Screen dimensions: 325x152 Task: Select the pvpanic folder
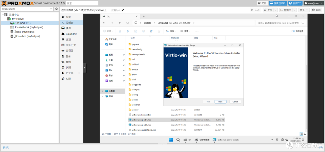[x=136, y=44]
